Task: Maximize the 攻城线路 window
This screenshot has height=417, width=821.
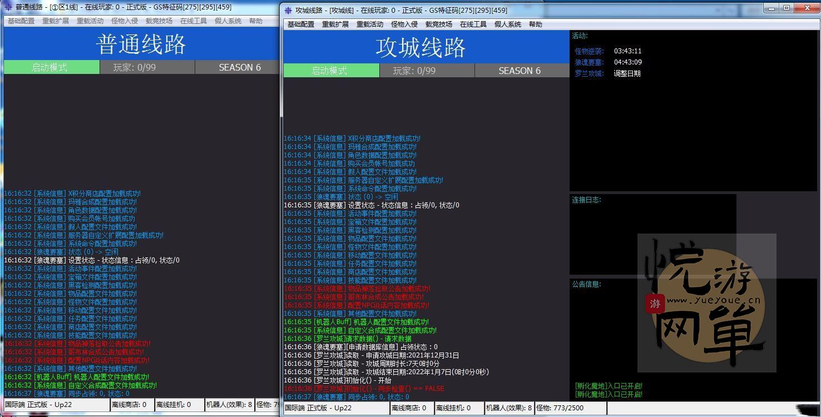Action: point(787,8)
